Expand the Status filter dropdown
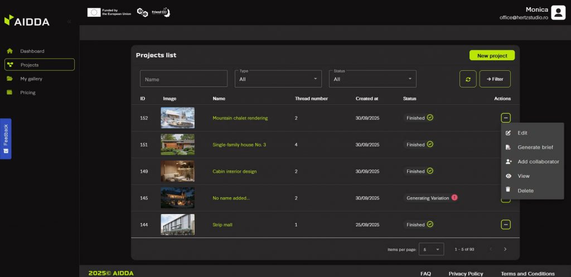The image size is (571, 277). coord(372,79)
